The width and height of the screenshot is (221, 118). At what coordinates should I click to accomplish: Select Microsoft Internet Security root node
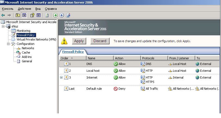click(x=31, y=22)
